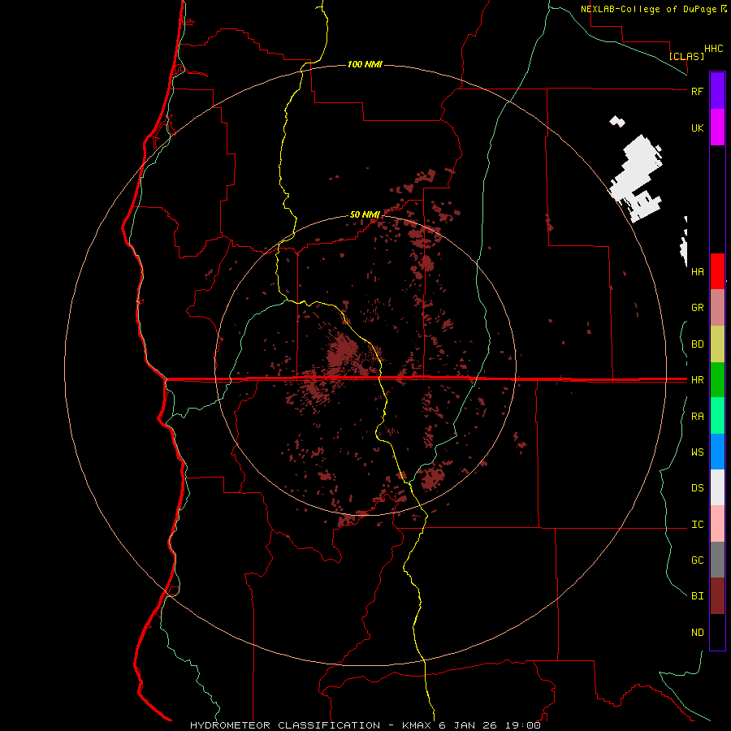Screen dimensions: 731x731
Task: Click the GC legend label
Action: pos(697,560)
